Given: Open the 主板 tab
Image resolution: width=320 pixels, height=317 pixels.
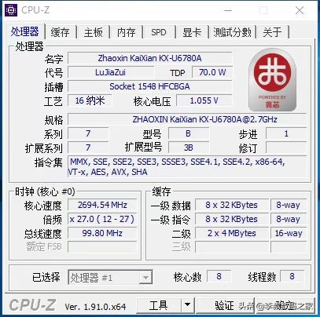Looking at the screenshot, I should pos(93,32).
